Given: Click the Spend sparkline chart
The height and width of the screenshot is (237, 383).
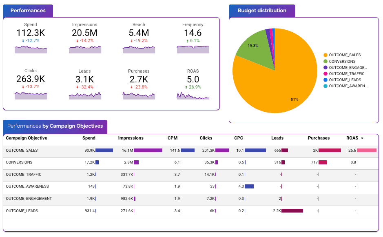Looking at the screenshot, I should (x=31, y=49).
